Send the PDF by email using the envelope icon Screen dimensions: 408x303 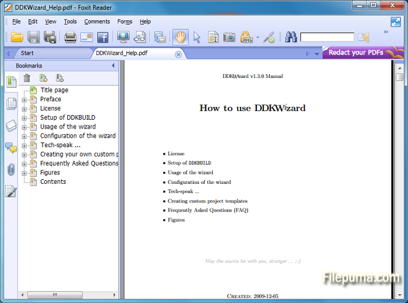[x=87, y=37]
